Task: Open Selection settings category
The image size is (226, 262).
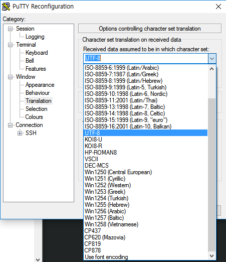Action: [37, 109]
